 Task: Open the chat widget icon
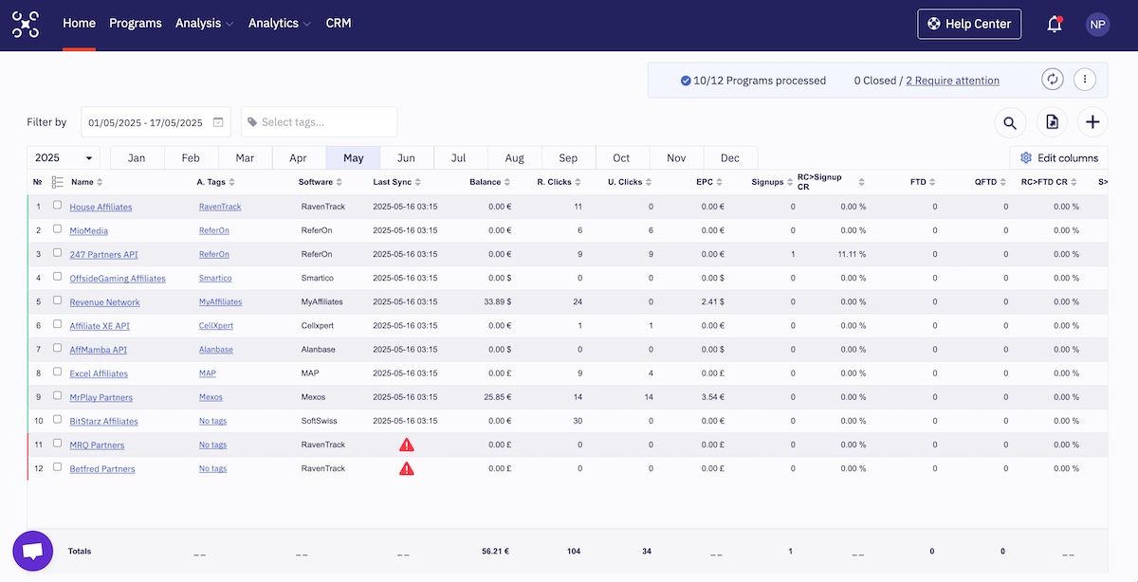coord(32,550)
